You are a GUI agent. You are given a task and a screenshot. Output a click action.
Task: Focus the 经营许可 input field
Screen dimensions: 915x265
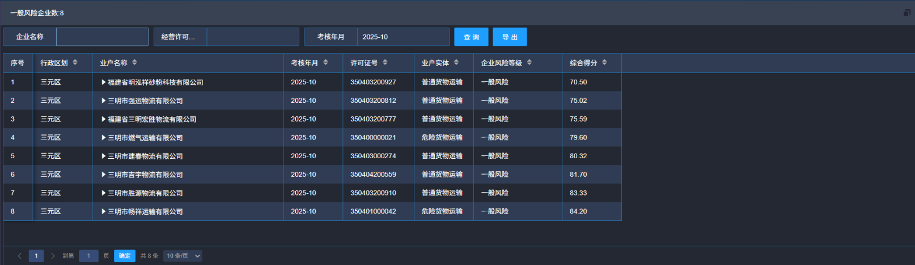(x=252, y=37)
